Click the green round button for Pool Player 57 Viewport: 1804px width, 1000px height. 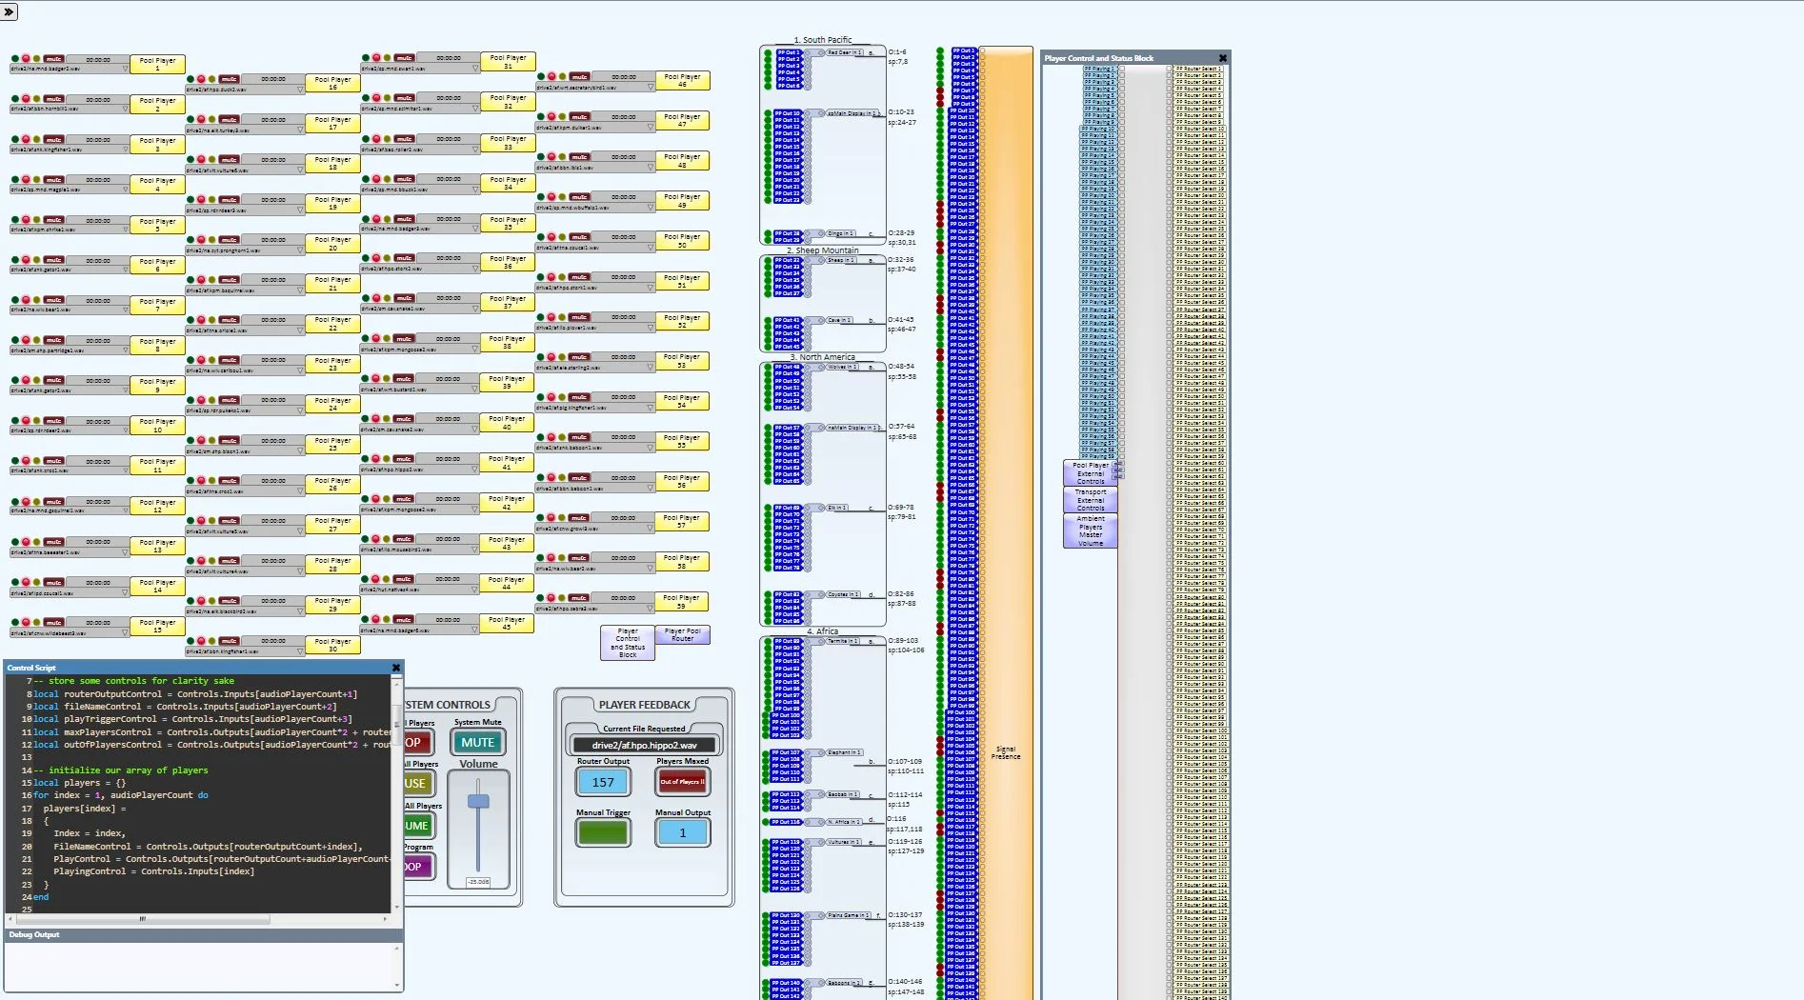[x=541, y=518]
